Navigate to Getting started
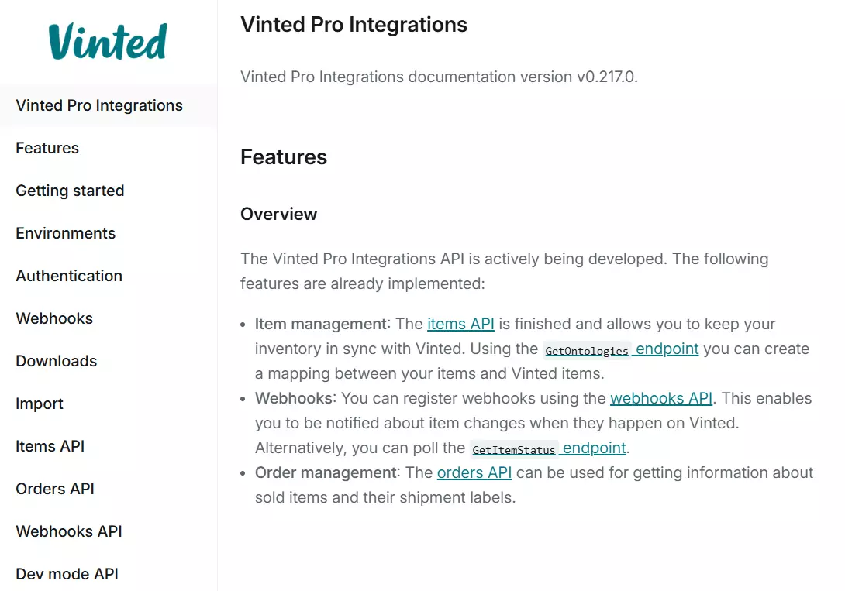 point(70,191)
